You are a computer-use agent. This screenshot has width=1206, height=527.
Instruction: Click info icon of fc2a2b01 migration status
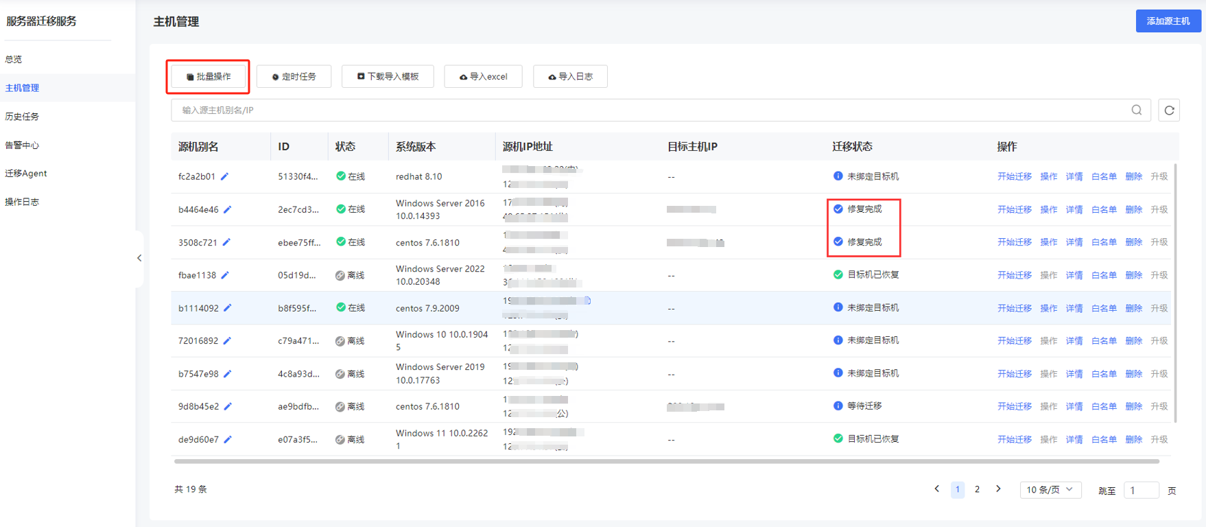coord(838,176)
